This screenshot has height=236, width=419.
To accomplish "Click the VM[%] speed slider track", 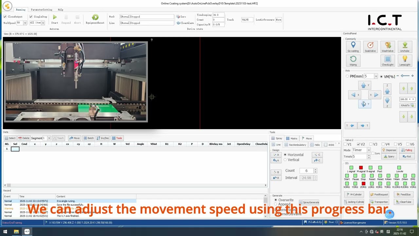I will pos(405,76).
